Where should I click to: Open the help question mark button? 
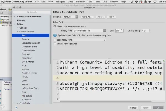[x=16, y=108]
